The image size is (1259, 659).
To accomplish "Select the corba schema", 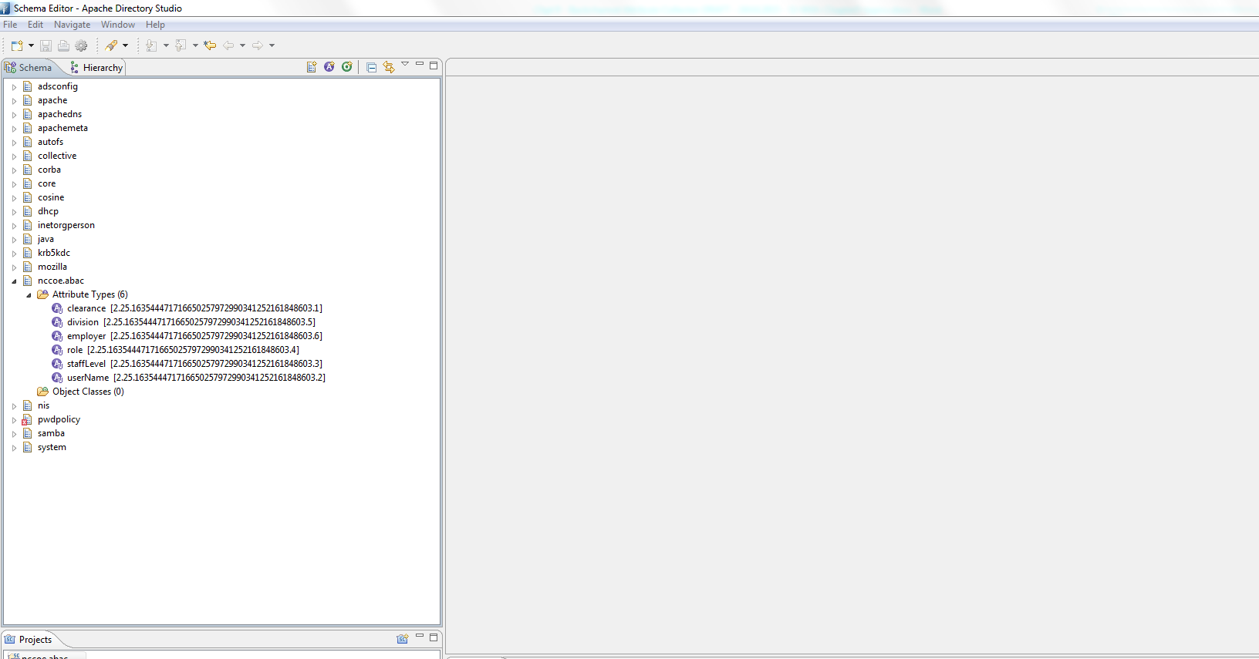I will (49, 170).
